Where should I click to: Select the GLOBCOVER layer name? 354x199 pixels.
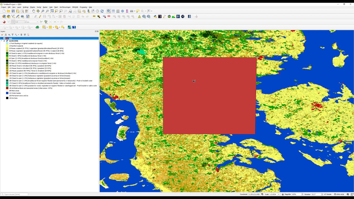(14, 41)
